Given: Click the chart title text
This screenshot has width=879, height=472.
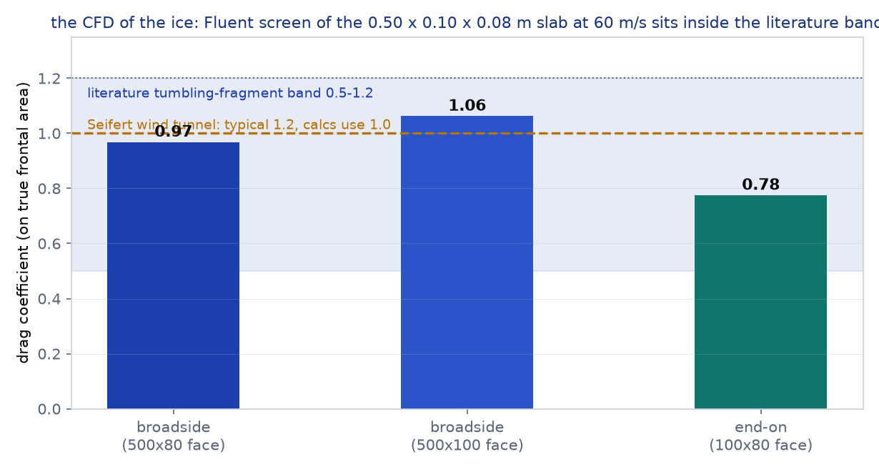Looking at the screenshot, I should pyautogui.click(x=465, y=23).
